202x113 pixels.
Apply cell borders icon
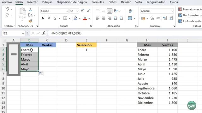(x=65, y=18)
